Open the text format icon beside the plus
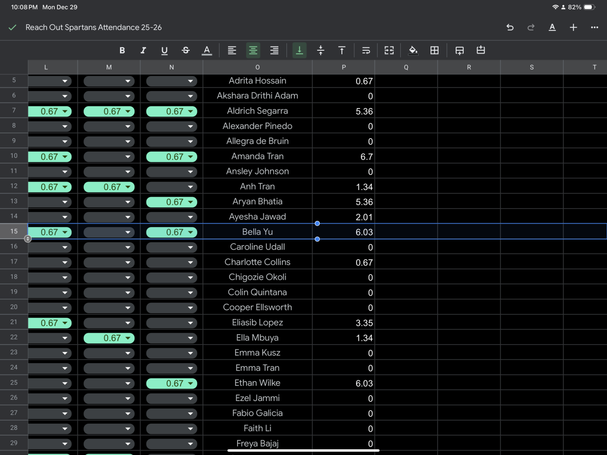Image resolution: width=607 pixels, height=455 pixels. click(552, 27)
